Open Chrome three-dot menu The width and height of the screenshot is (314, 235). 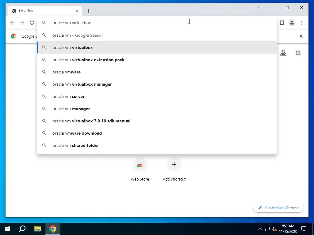302,23
